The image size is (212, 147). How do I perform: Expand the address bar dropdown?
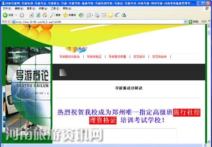[x=185, y=22]
